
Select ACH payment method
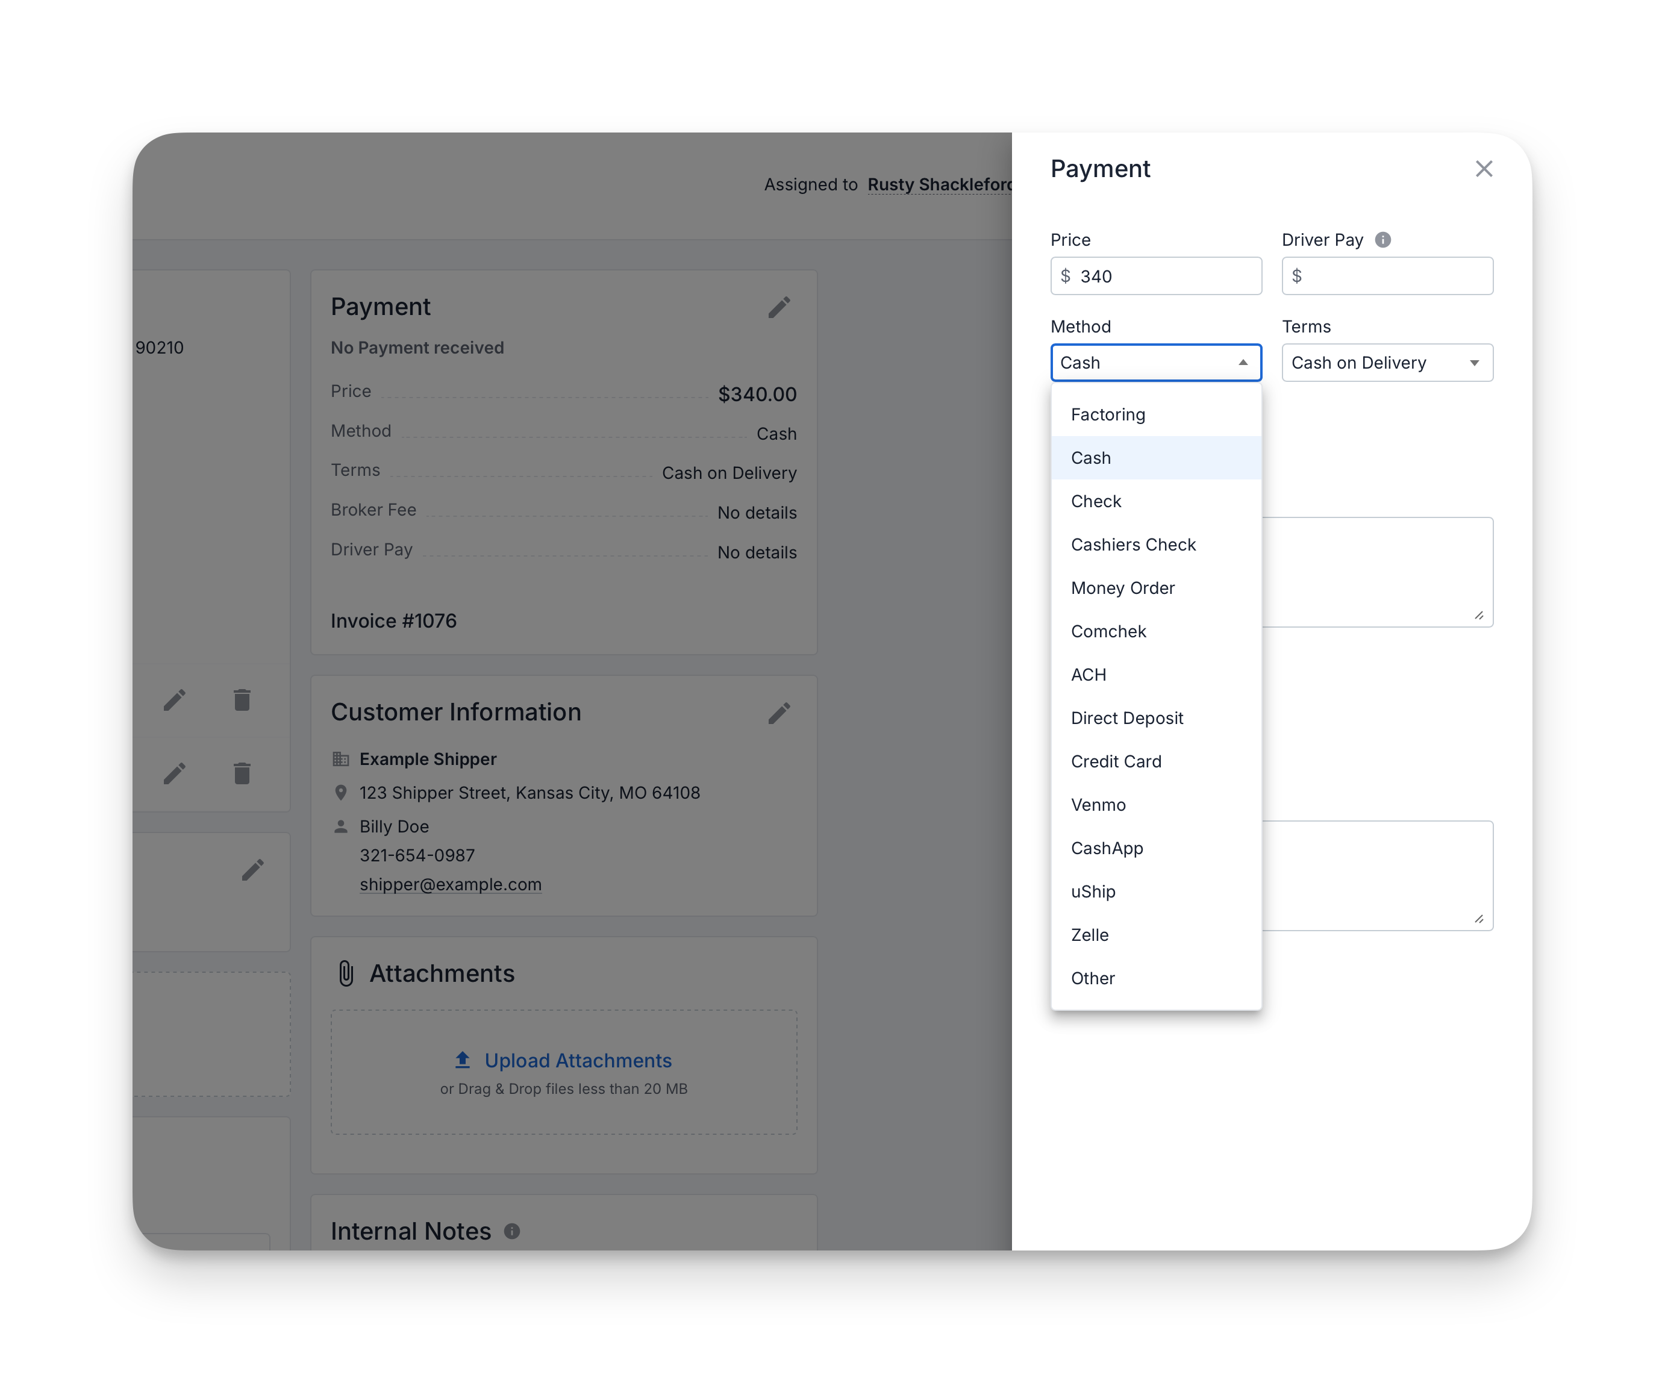(x=1156, y=675)
